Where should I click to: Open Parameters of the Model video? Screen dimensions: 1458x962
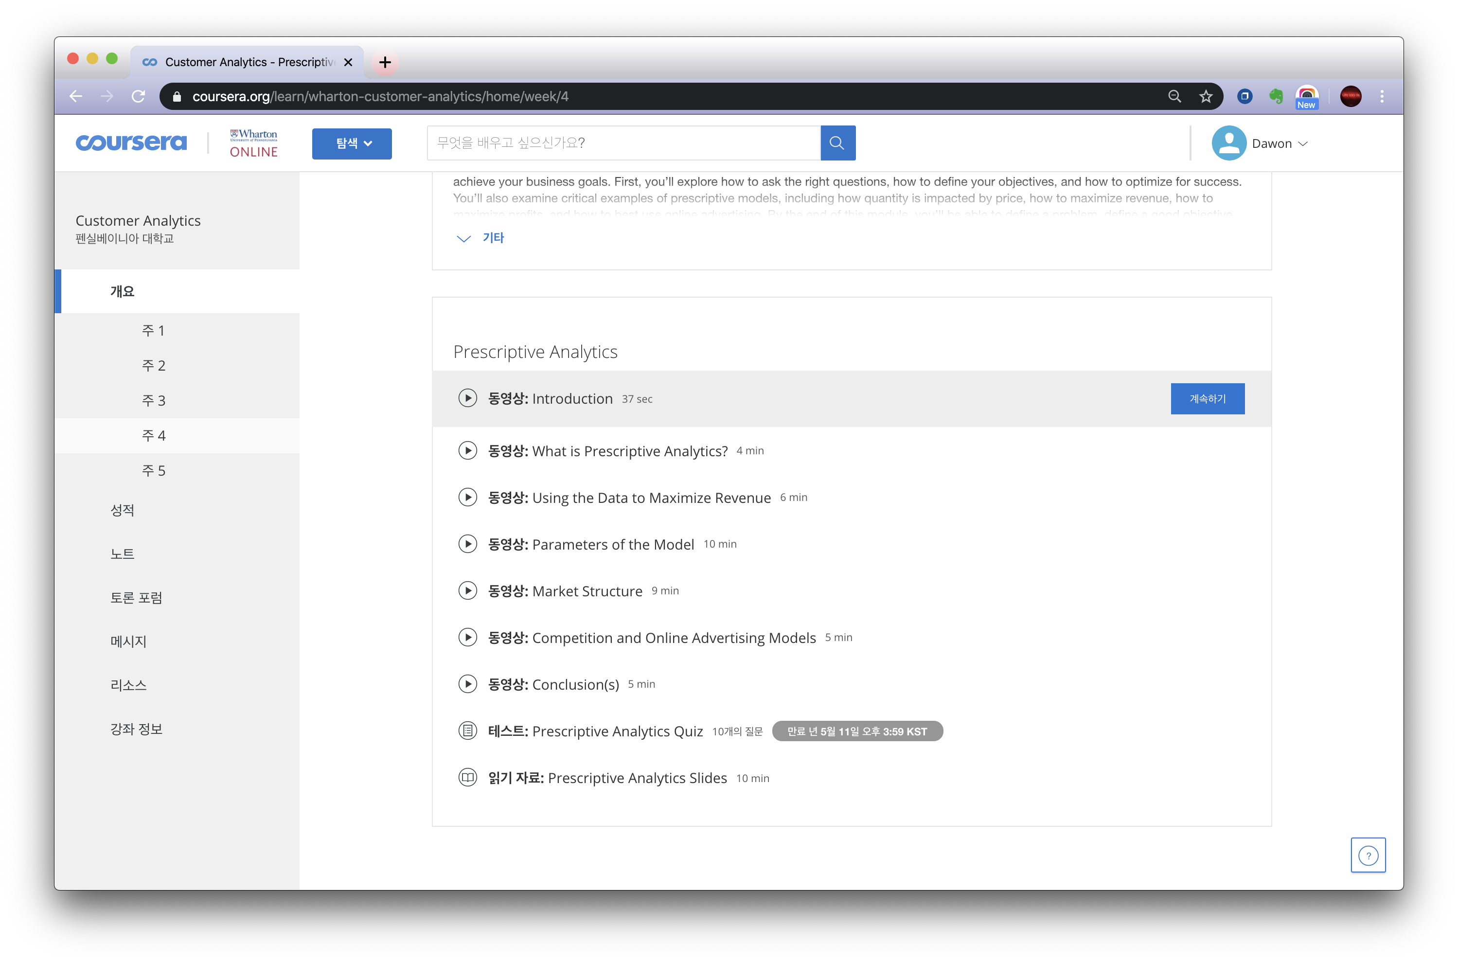pyautogui.click(x=591, y=544)
